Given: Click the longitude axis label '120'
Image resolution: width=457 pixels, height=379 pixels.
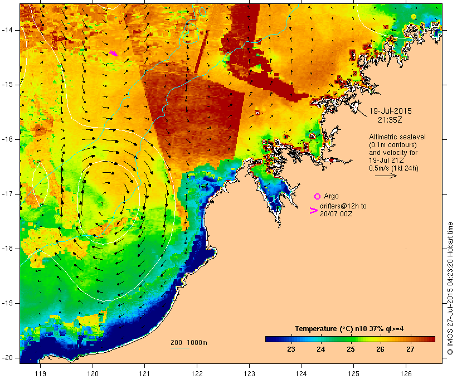Looking at the screenshot, I should (93, 373).
